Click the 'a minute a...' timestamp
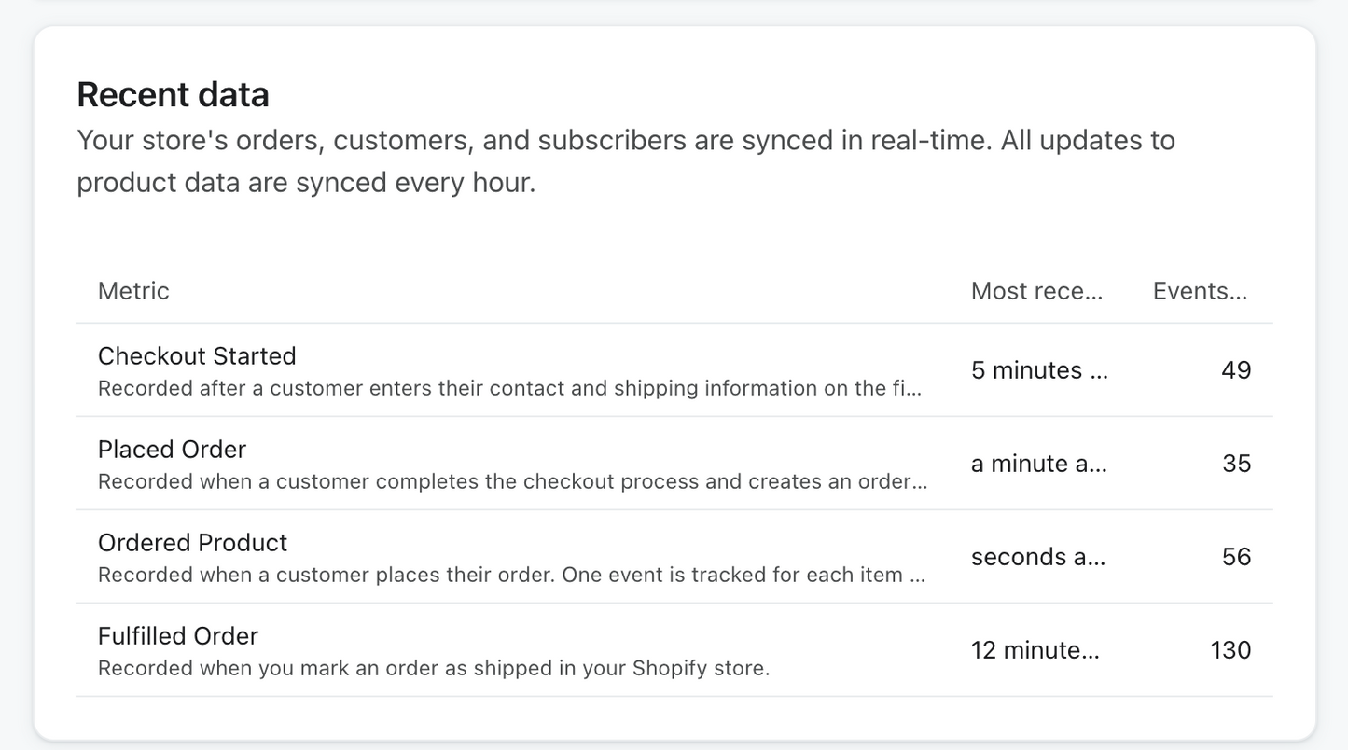This screenshot has height=750, width=1348. (x=1038, y=464)
